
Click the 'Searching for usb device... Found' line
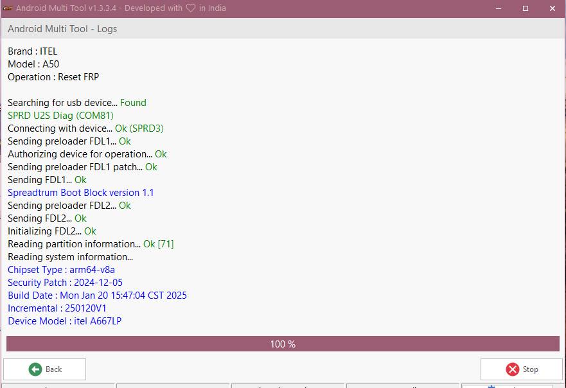[x=77, y=103]
